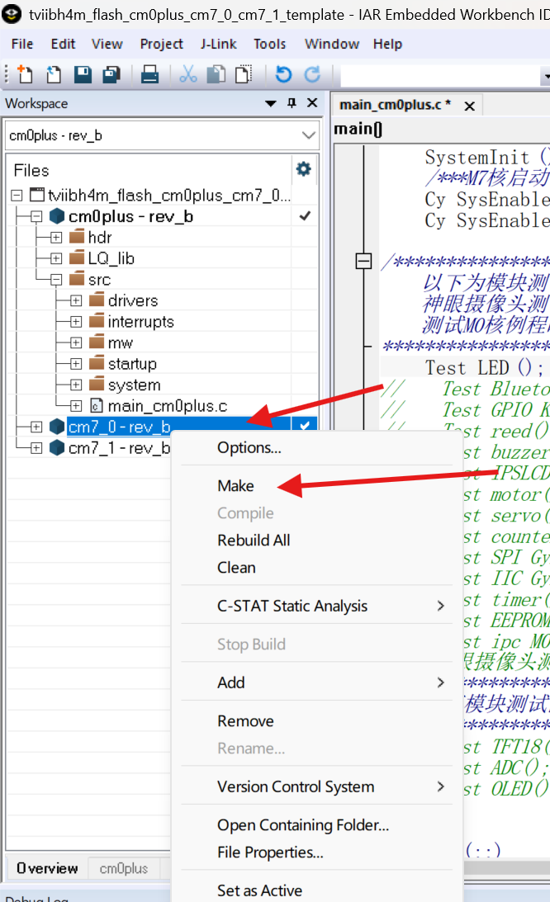
Task: Expand the system folder node
Action: click(x=76, y=385)
